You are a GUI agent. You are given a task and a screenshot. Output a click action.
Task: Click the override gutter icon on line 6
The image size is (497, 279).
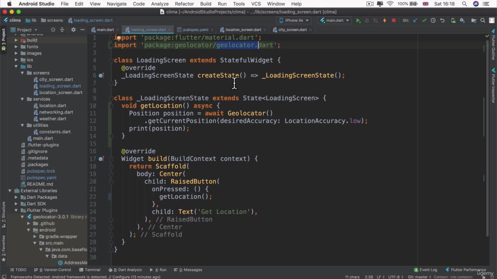[x=101, y=75]
